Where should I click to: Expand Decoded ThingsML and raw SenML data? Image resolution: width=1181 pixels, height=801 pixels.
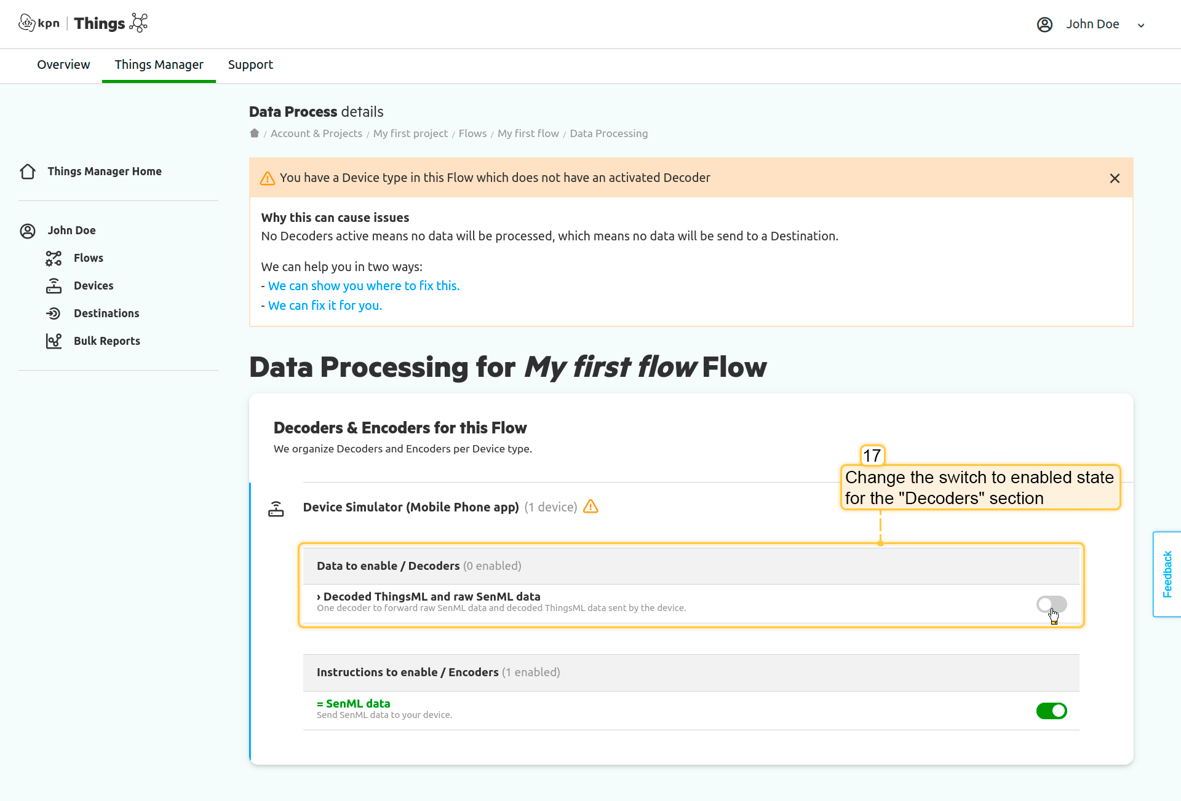428,596
